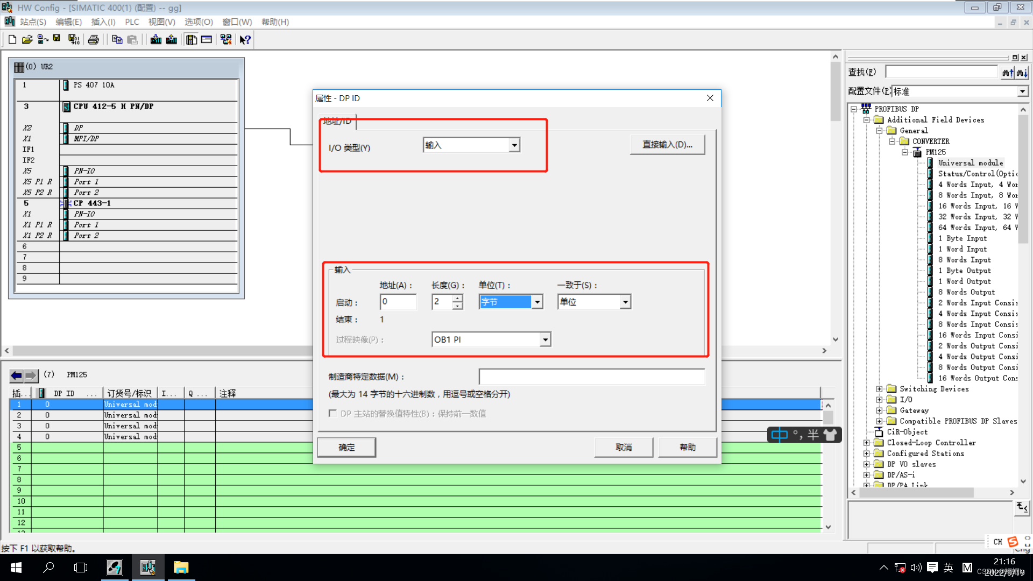The image size is (1033, 581).
Task: Select 1 Byte Output catalog module
Action: 964,271
